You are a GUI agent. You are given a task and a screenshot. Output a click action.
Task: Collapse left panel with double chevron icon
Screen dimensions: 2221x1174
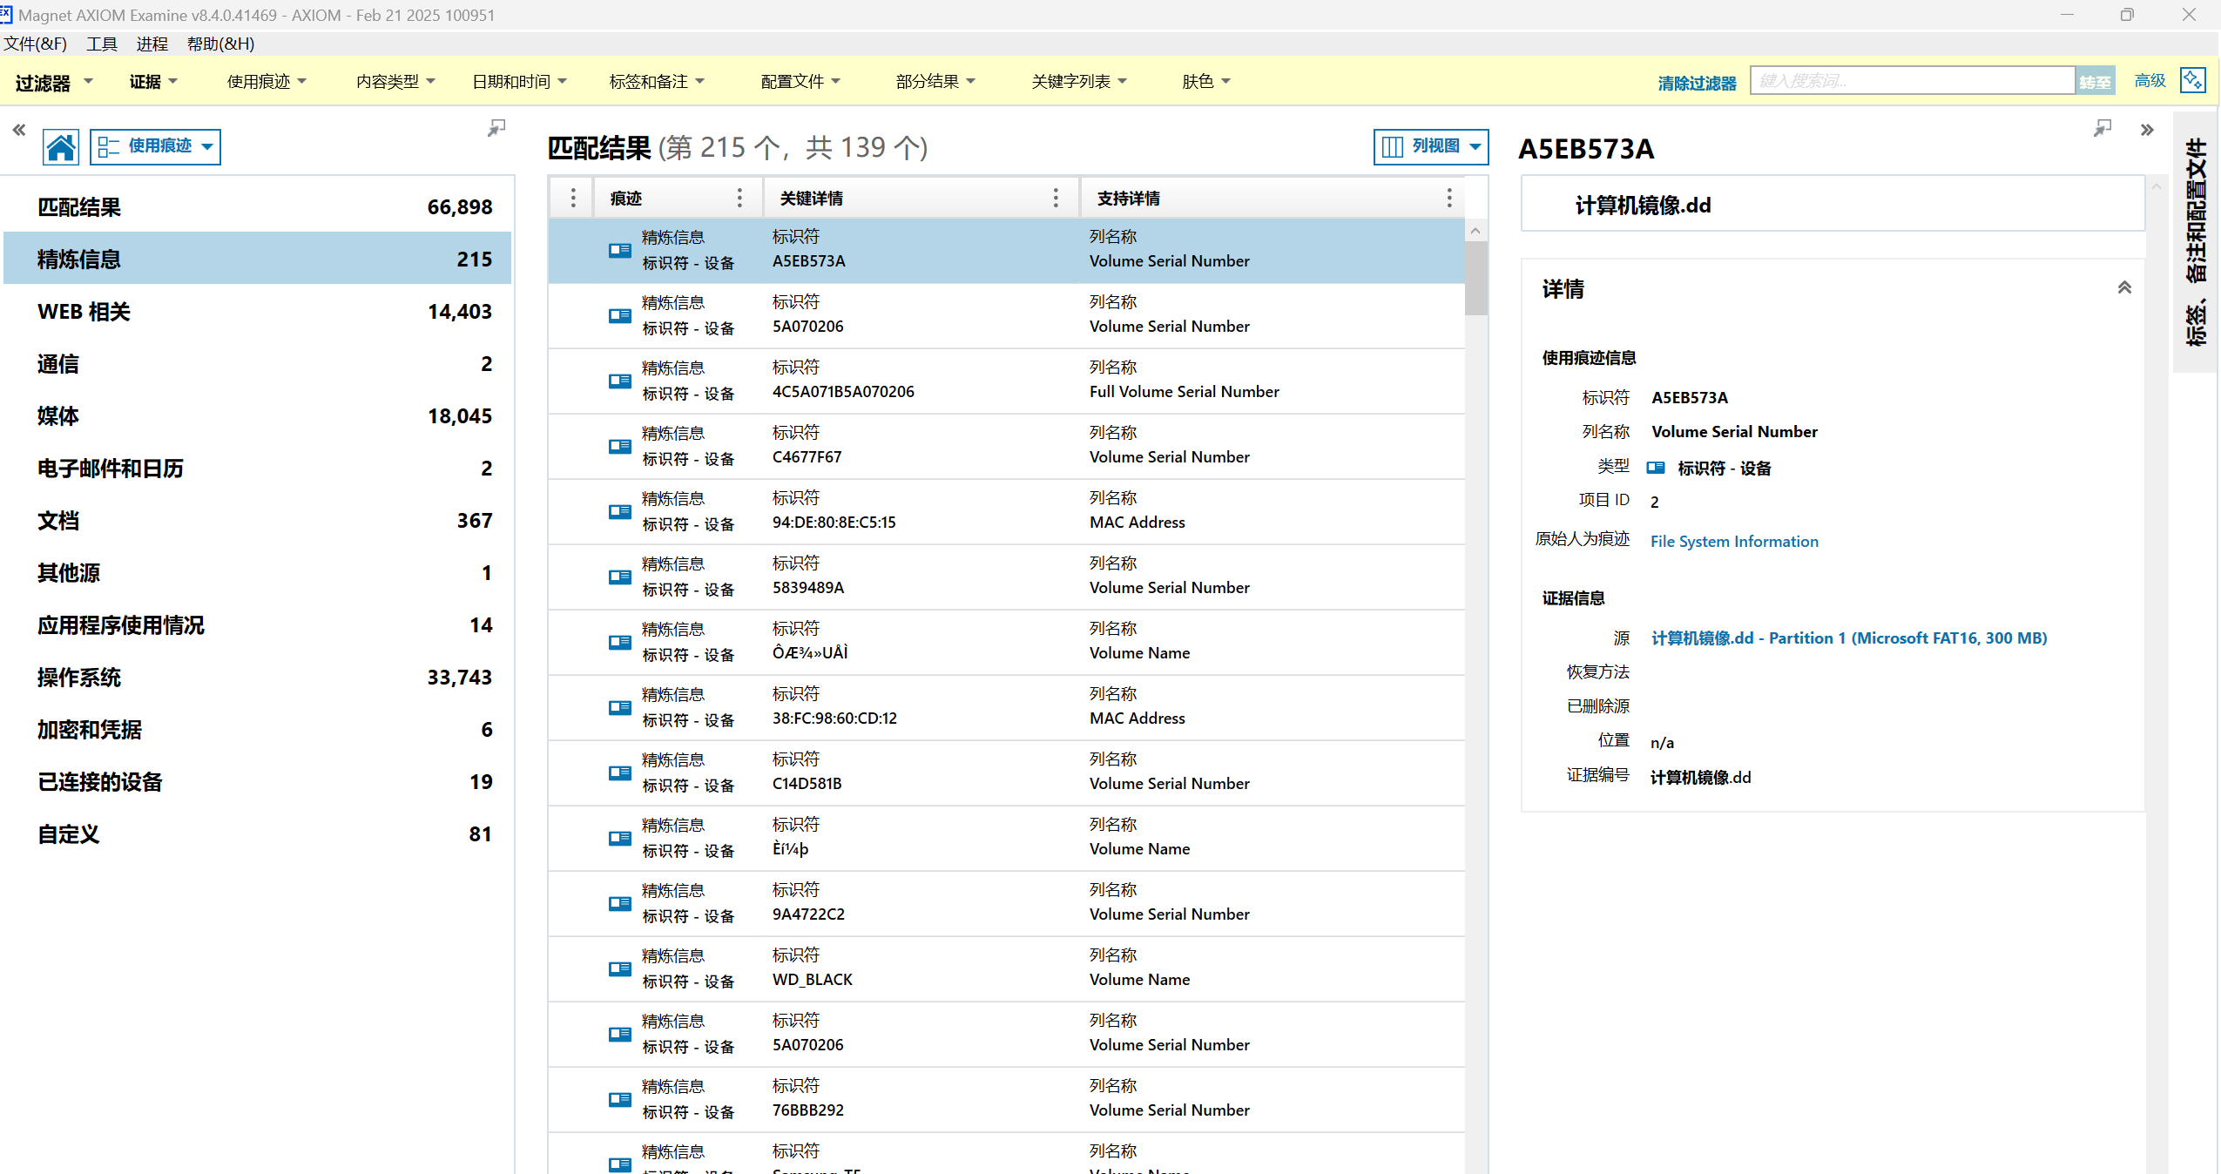click(18, 130)
